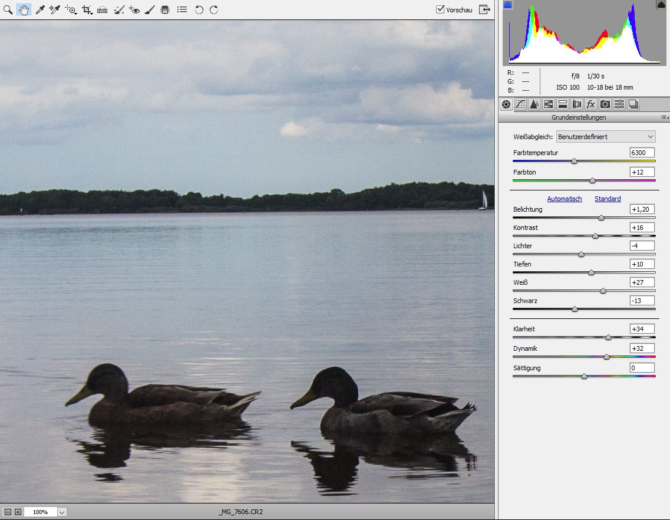Viewport: 670px width, 520px height.
Task: Click the Farbtemperatur value field
Action: [x=642, y=153]
